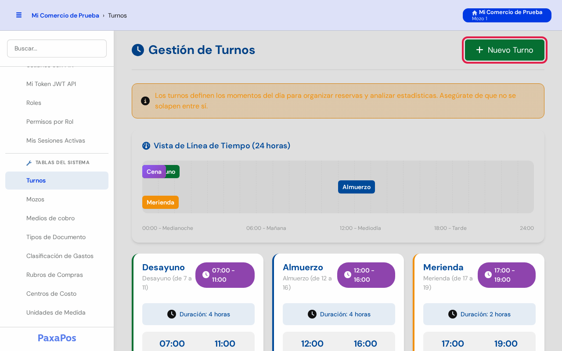562x351 pixels.
Task: Open the Roles sidebar item
Action: [x=57, y=103]
